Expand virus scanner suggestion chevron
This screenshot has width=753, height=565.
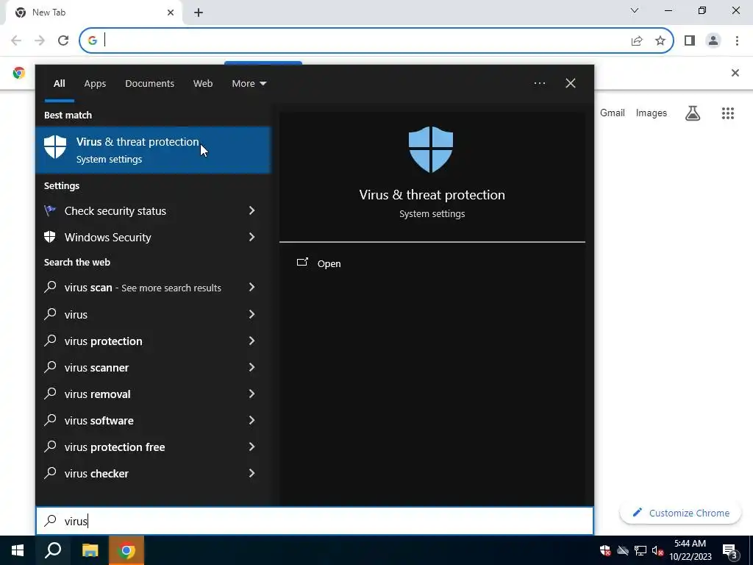pos(251,367)
